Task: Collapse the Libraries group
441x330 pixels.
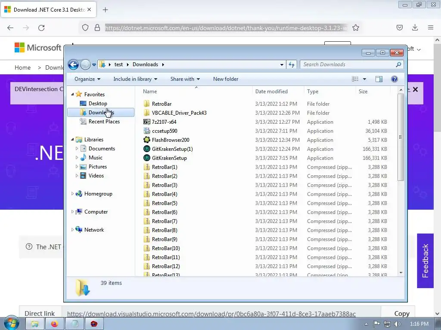Action: click(72, 140)
